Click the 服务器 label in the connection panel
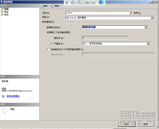Screen dimensions: 159x129 (5, 81)
